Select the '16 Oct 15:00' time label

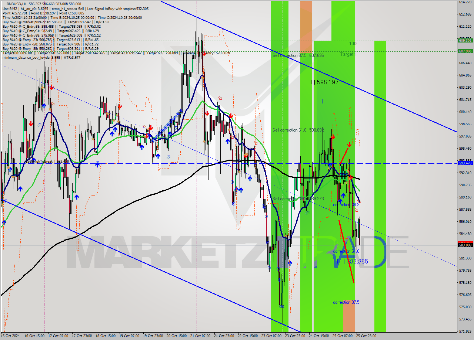[35, 336]
